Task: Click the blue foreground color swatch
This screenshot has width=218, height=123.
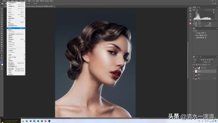Action: pyautogui.click(x=1, y=64)
